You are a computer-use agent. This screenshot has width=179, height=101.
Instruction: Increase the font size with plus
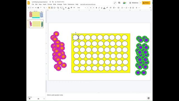pos(93,8)
